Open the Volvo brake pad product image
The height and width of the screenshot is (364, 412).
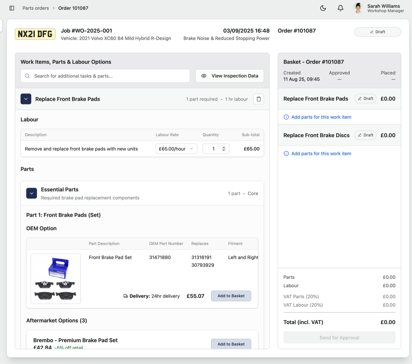(56, 279)
